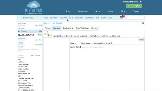Click Learn More under FINDME
This screenshot has height=91, width=162.
click(x=38, y=44)
